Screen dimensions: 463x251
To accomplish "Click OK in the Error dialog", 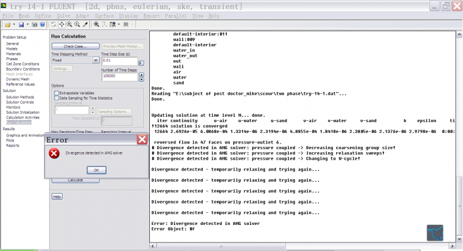I will click(x=97, y=170).
